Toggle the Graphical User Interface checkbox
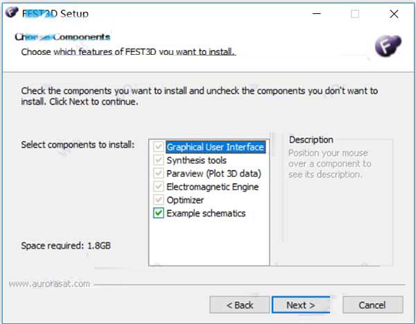 (159, 146)
